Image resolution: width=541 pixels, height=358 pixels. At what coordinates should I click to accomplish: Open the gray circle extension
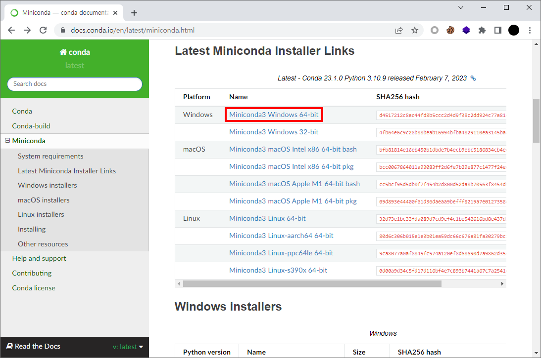click(x=435, y=30)
